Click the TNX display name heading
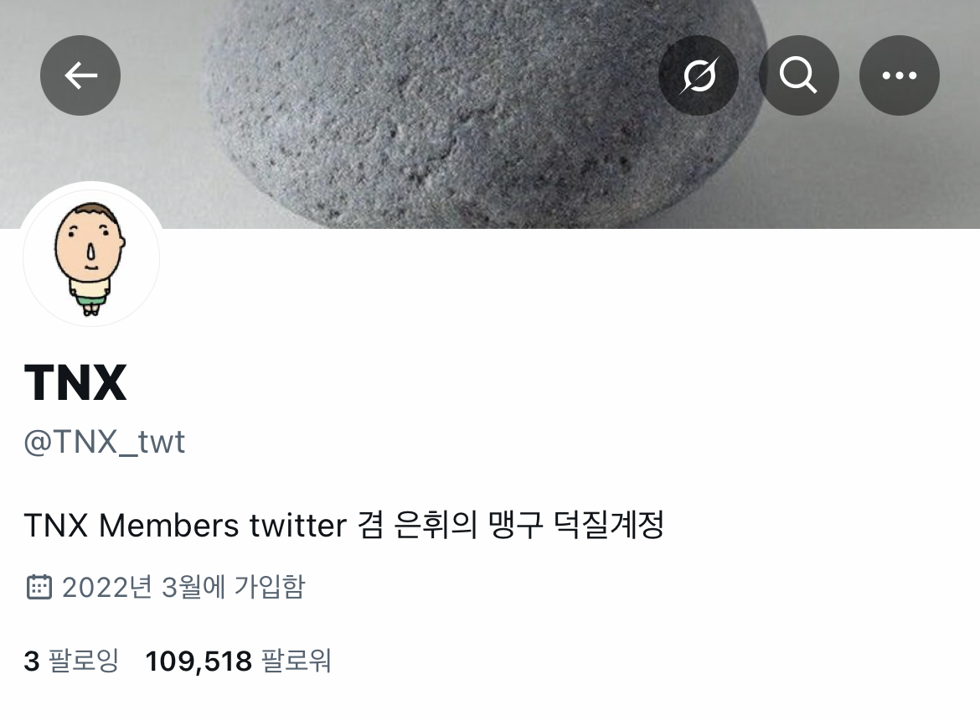This screenshot has height=721, width=980. point(75,382)
